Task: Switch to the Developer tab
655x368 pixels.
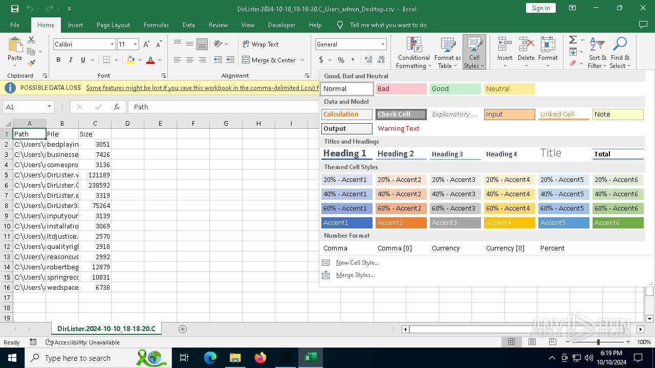Action: click(281, 25)
